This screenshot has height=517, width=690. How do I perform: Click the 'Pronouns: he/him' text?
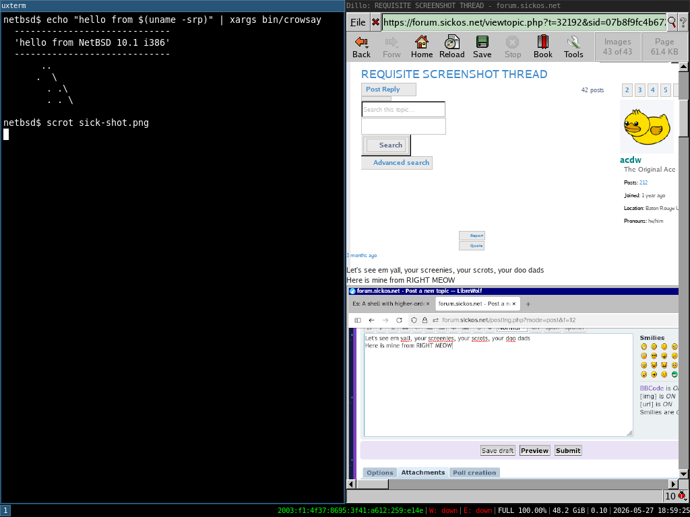[644, 221]
